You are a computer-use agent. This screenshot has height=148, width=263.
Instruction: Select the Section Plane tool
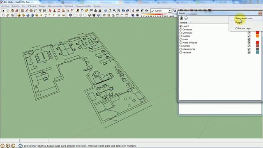(146, 11)
